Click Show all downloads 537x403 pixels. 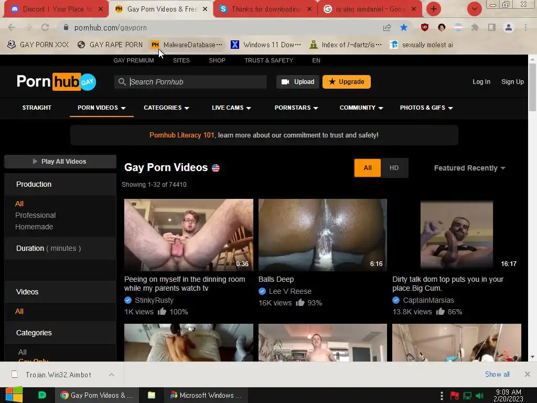(497, 374)
